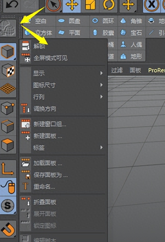Image resolution: width=165 pixels, height=242 pixels.
Task: Click the Make Editable globe icon
Action: [8, 28]
